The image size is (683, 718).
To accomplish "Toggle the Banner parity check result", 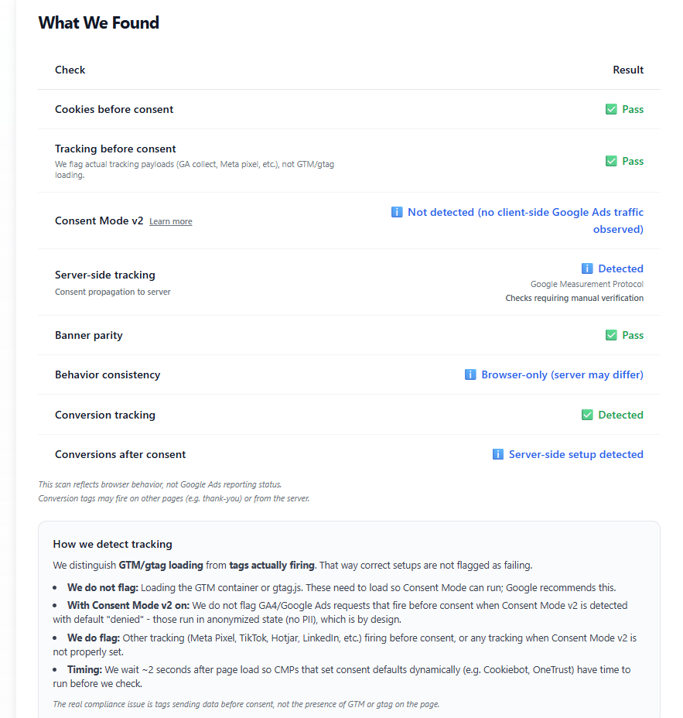I will (x=624, y=335).
